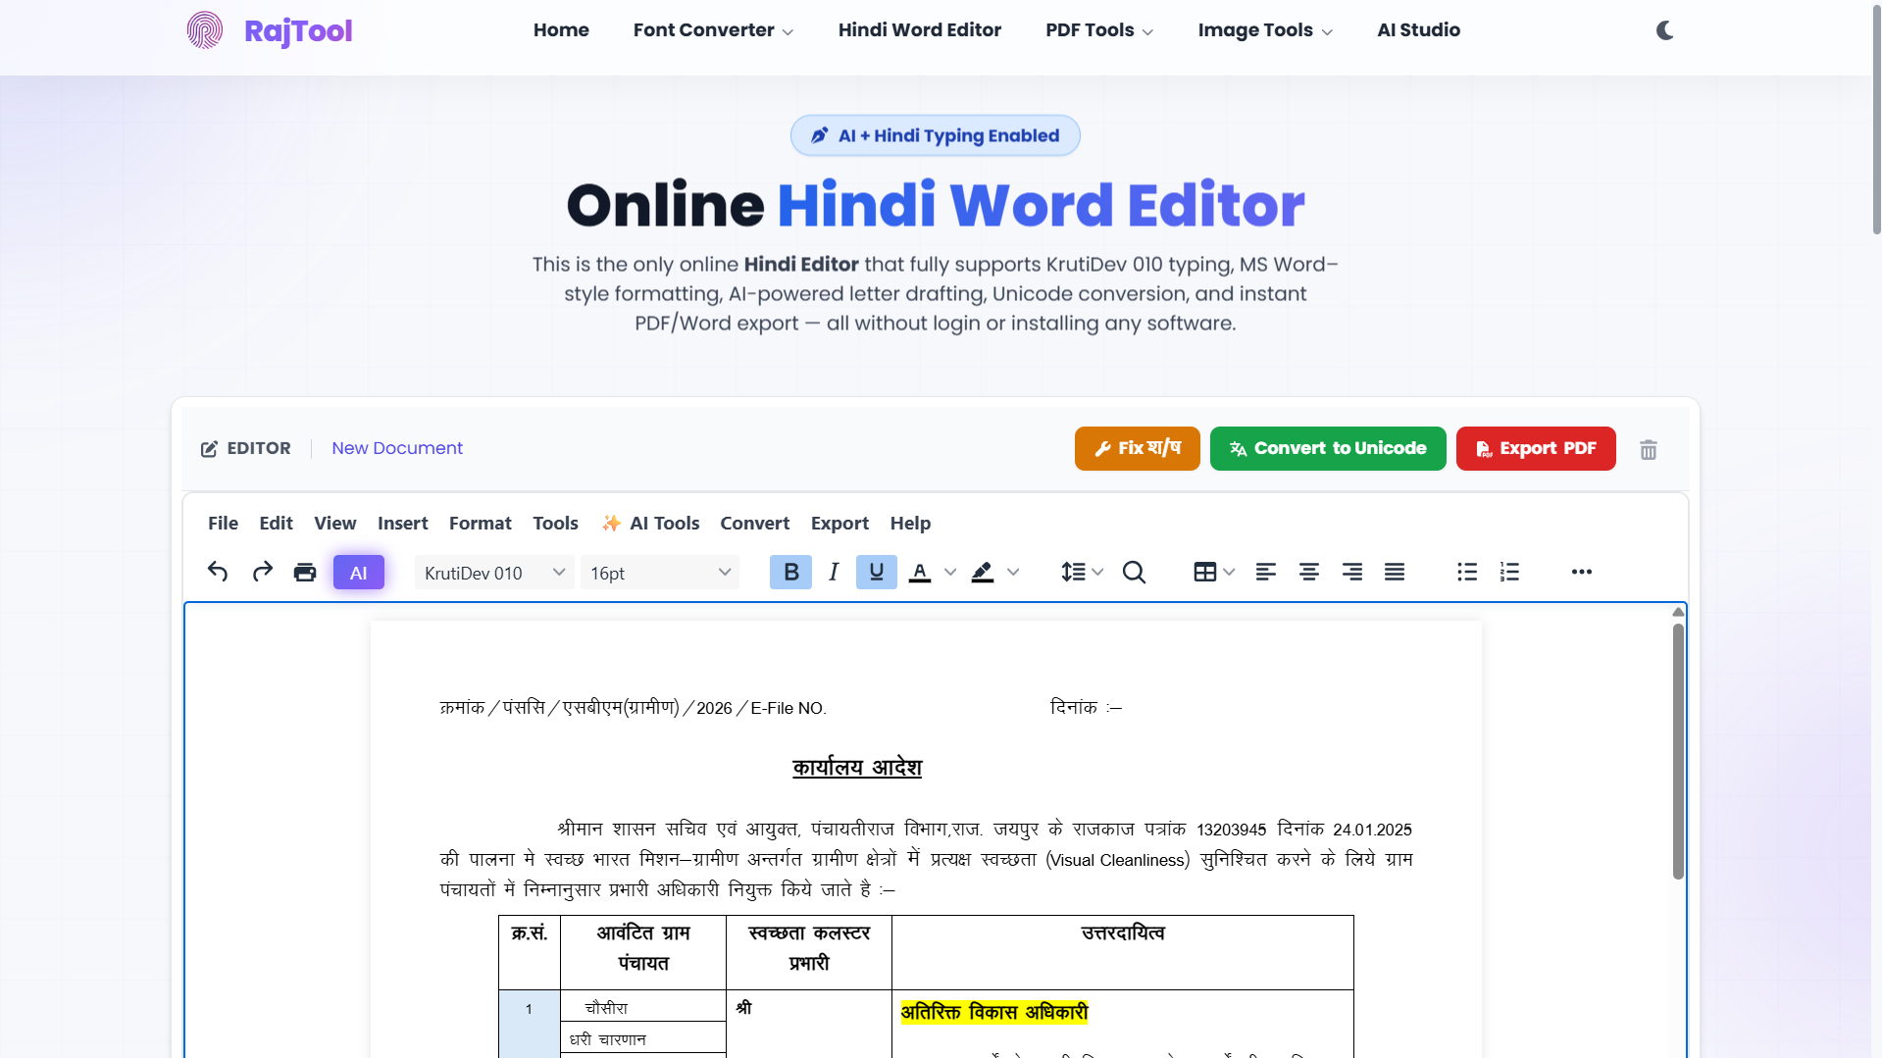
Task: Justify text alignment
Action: (x=1395, y=573)
